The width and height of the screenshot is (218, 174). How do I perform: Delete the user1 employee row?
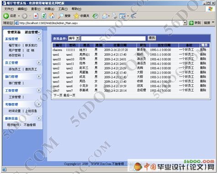tap(203, 54)
